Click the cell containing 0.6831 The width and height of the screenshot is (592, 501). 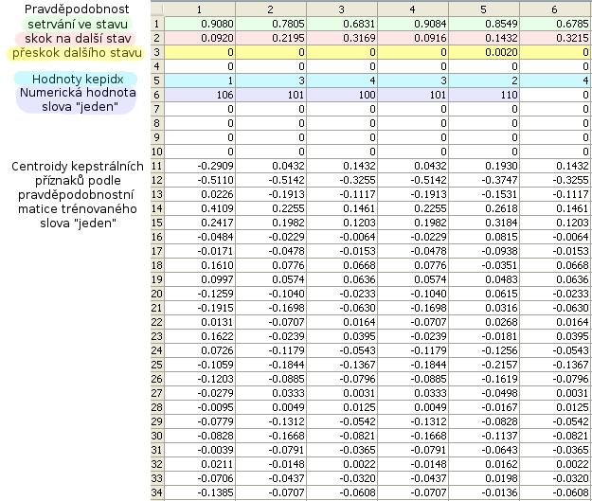click(342, 25)
